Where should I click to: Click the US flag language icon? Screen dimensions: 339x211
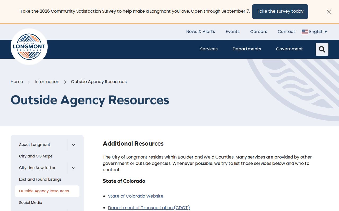[x=305, y=32]
